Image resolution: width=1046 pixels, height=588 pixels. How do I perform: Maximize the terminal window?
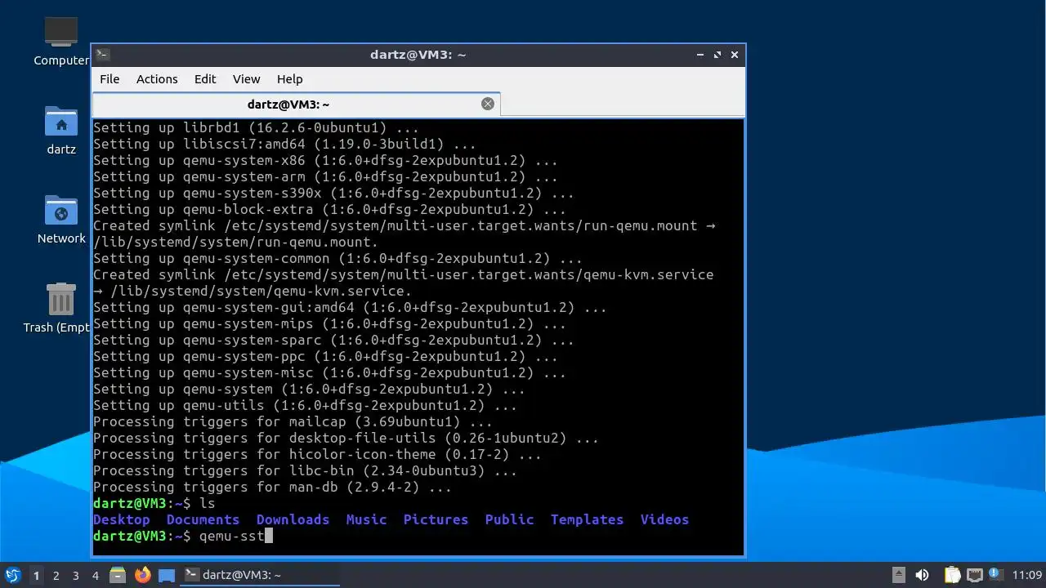pos(717,55)
